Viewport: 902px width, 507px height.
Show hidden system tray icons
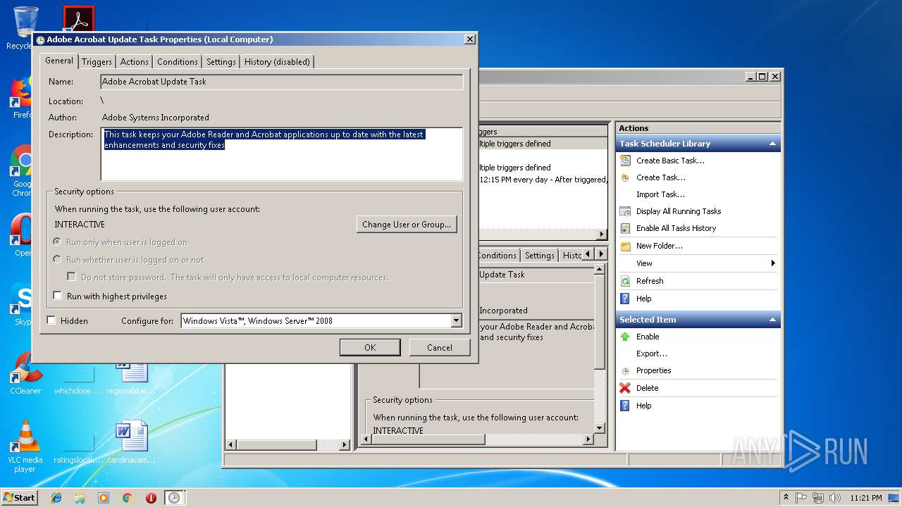786,498
